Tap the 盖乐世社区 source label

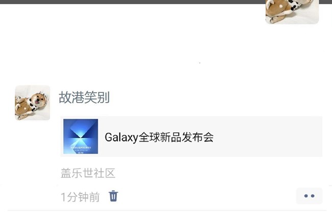pyautogui.click(x=88, y=173)
